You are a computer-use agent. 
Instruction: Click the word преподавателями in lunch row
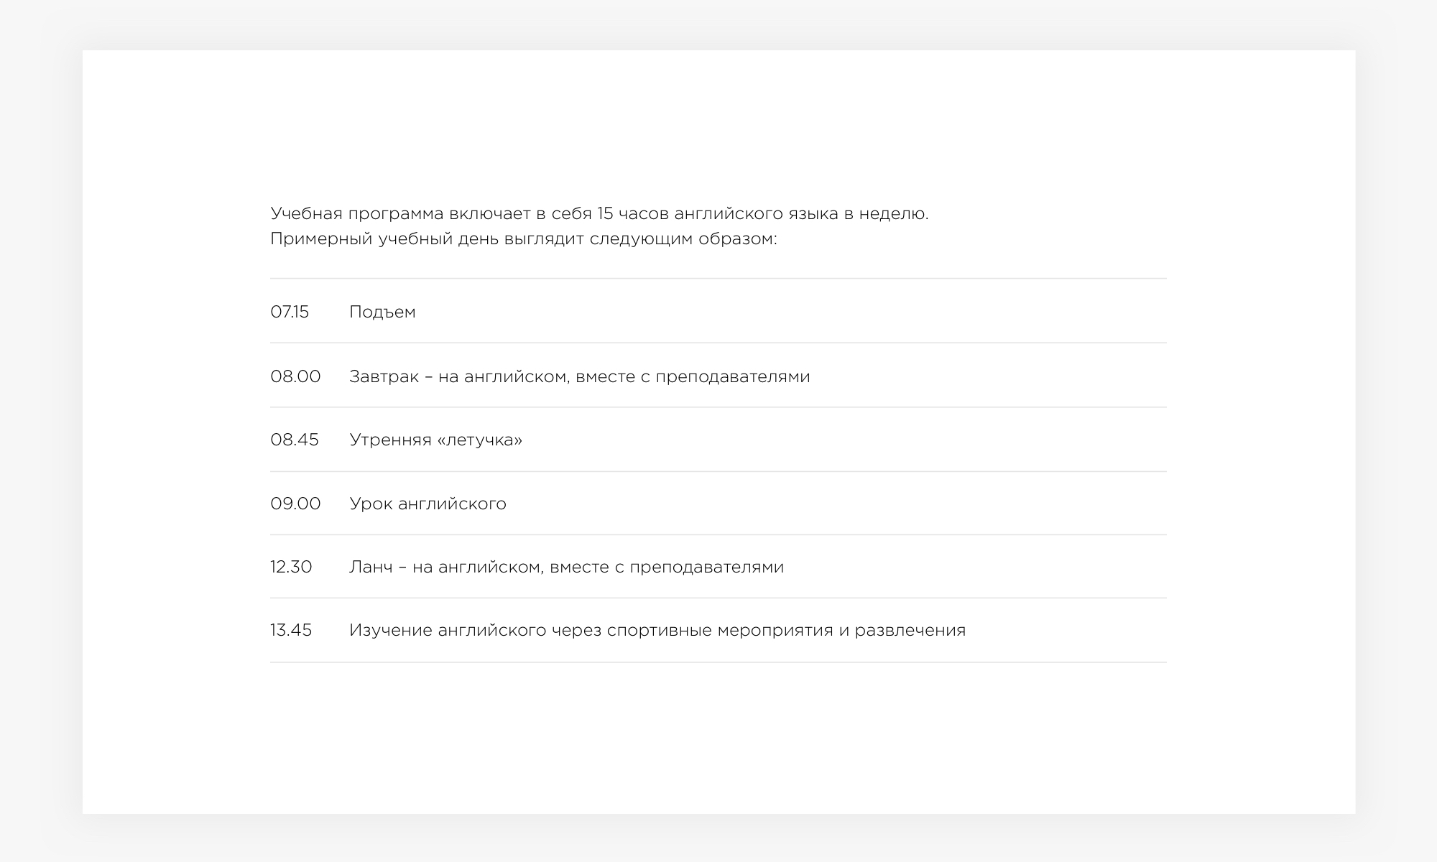[x=706, y=567]
